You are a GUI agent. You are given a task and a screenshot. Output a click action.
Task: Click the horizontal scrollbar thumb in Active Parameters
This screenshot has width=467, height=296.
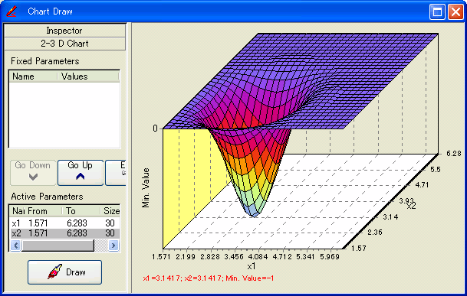(x=58, y=246)
